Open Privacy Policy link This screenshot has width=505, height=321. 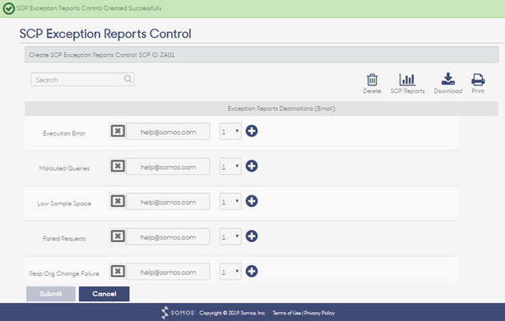click(x=319, y=313)
